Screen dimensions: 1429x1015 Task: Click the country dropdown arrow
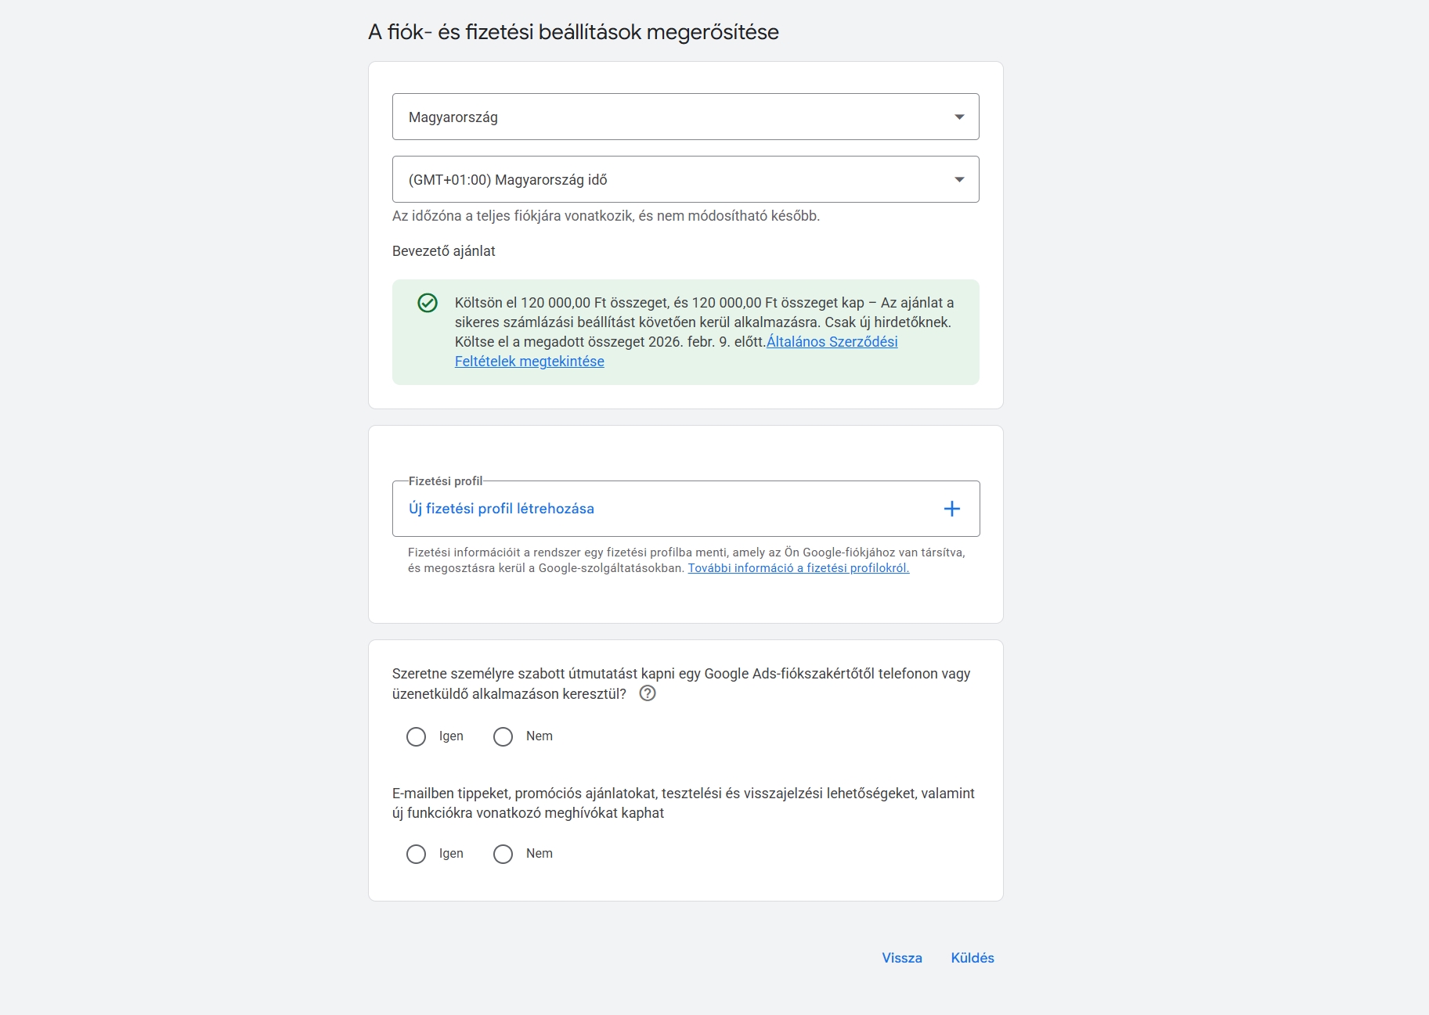[x=959, y=117]
